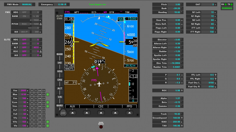Click the RUNNING status button
The width and height of the screenshot is (236, 132).
[x=227, y=8]
